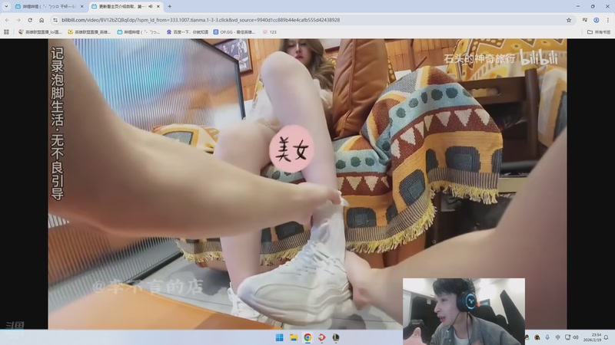
Task: Open the 123 bookmark
Action: coord(270,32)
